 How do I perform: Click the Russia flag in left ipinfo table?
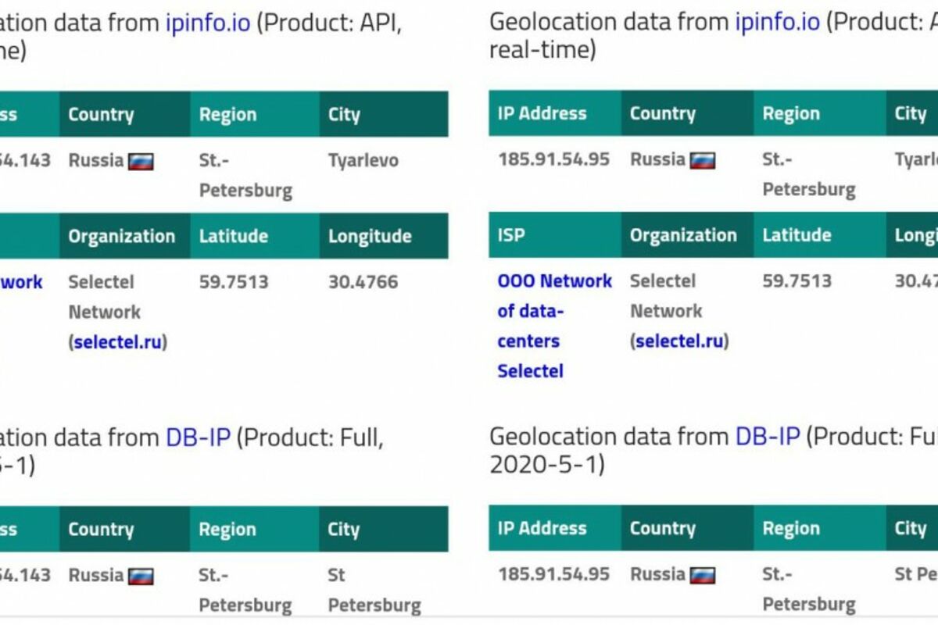click(x=141, y=162)
